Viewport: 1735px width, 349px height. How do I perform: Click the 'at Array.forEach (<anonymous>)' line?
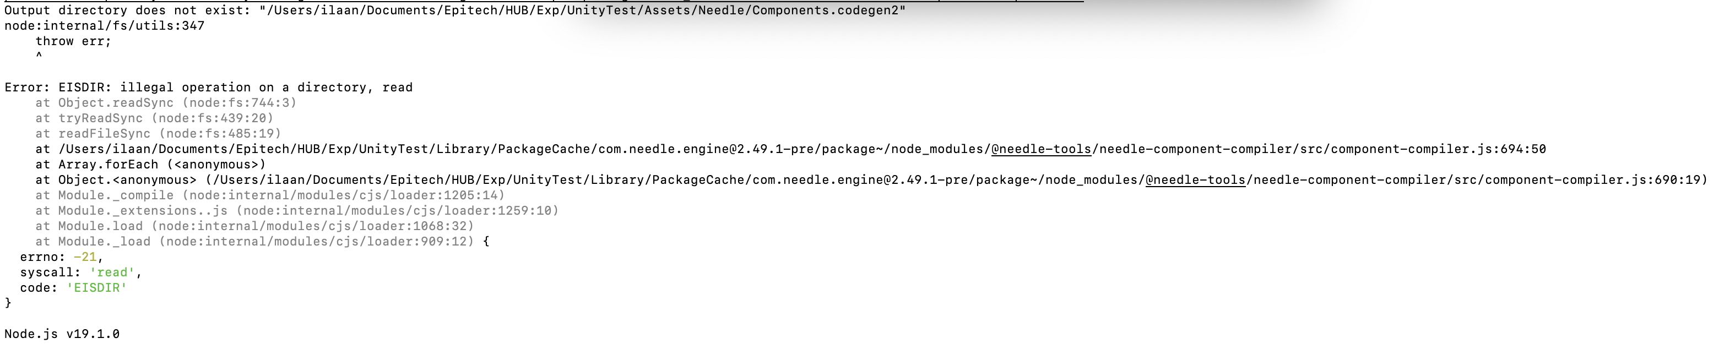[150, 165]
